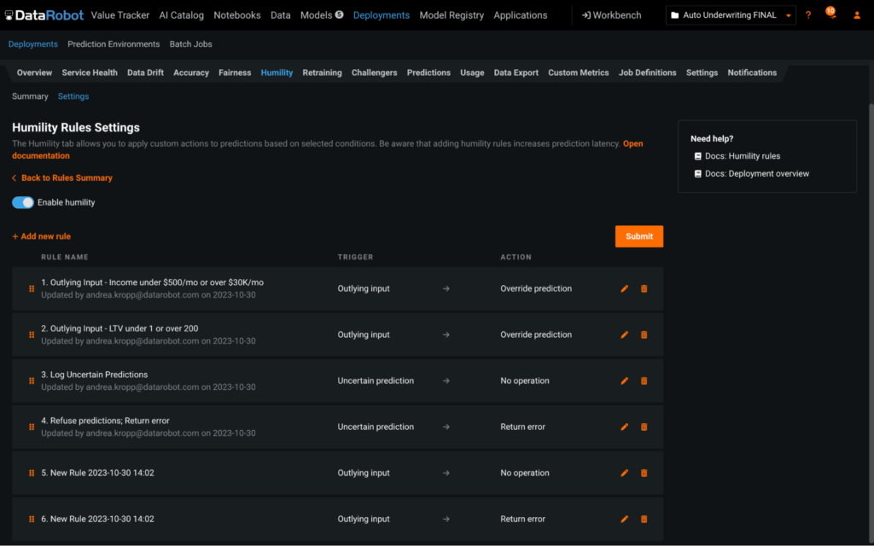Screen dimensions: 874x546
Task: Switch to Workbench
Action: click(612, 15)
